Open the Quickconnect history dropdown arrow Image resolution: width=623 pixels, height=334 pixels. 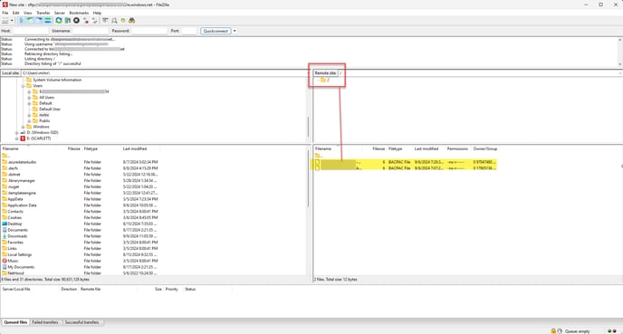[235, 31]
